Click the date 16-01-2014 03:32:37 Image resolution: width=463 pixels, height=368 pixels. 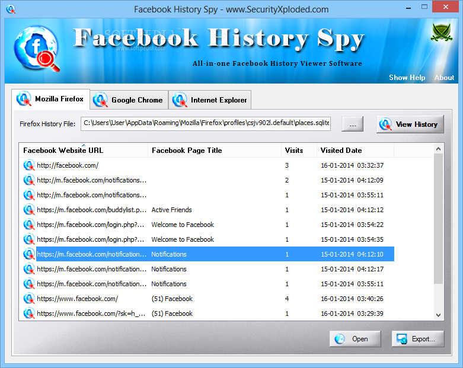point(352,165)
